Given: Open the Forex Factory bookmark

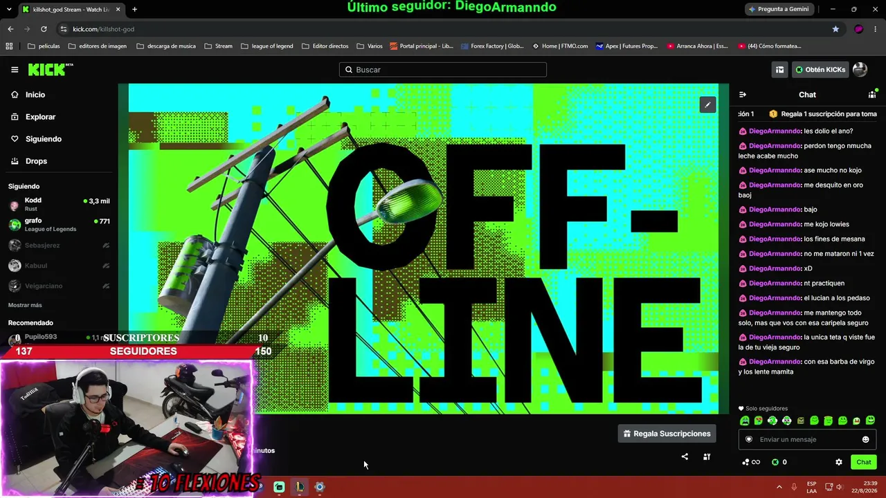Looking at the screenshot, I should [491, 46].
